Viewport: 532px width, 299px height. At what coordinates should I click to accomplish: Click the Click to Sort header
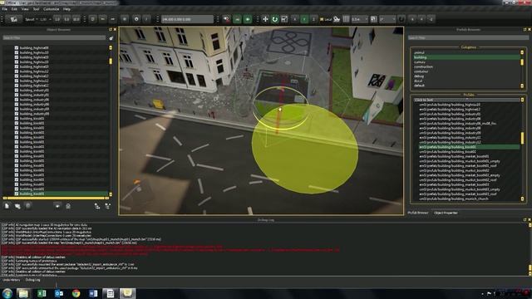tap(466, 100)
